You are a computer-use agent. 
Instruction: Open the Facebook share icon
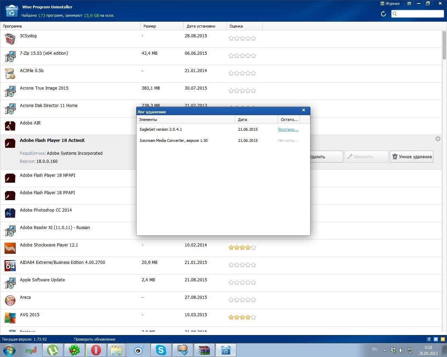(x=429, y=339)
